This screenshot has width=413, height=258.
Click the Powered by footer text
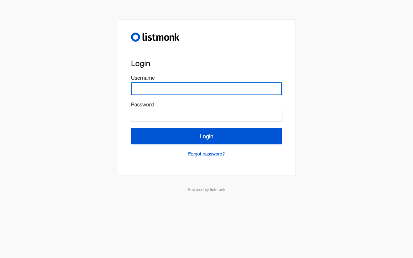tap(198, 190)
